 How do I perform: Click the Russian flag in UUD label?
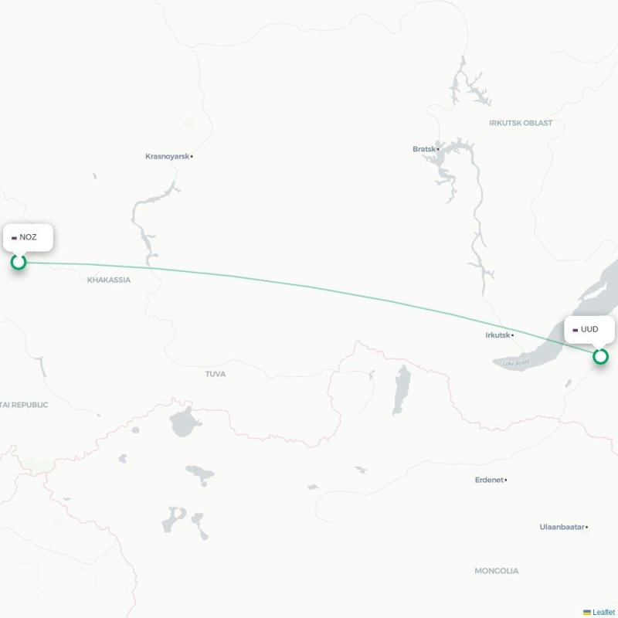click(x=575, y=330)
